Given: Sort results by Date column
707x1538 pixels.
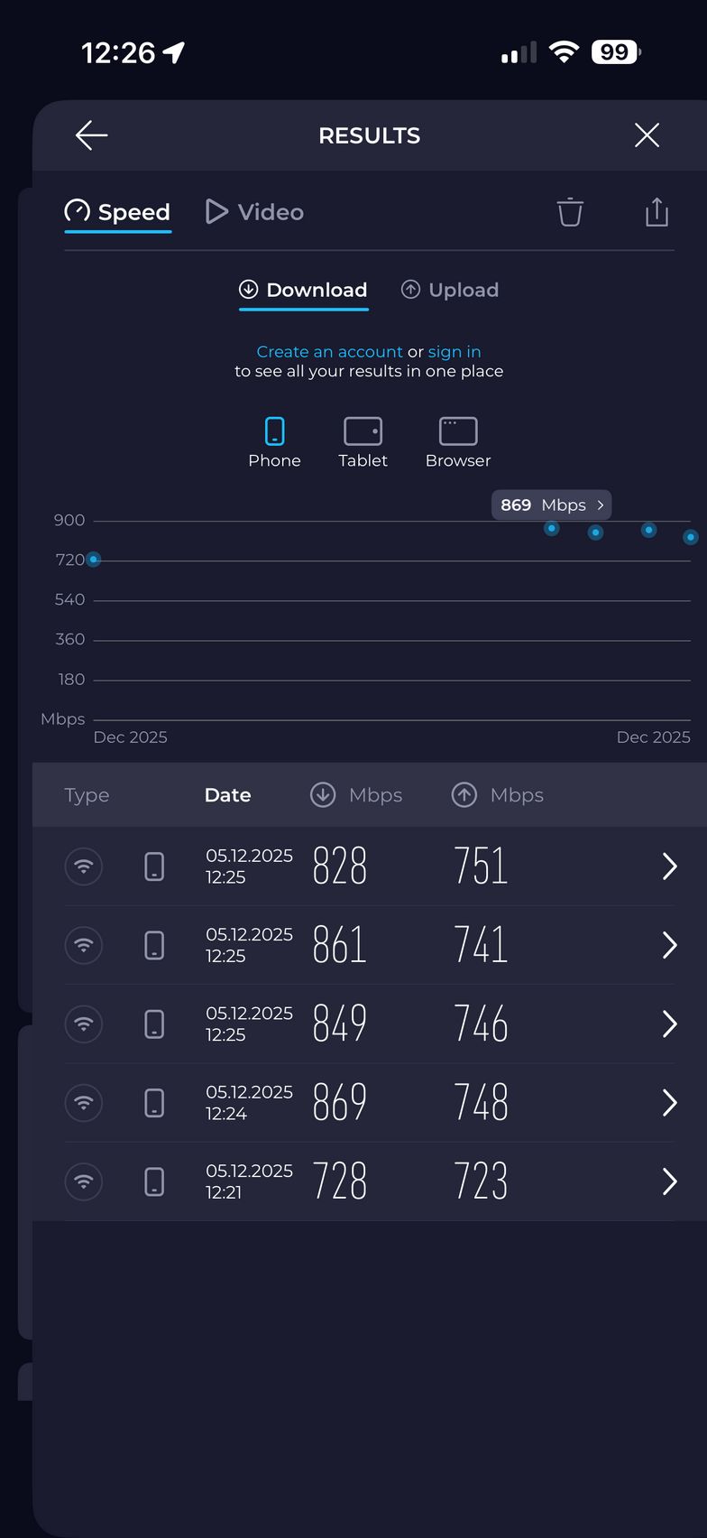Looking at the screenshot, I should tap(227, 795).
